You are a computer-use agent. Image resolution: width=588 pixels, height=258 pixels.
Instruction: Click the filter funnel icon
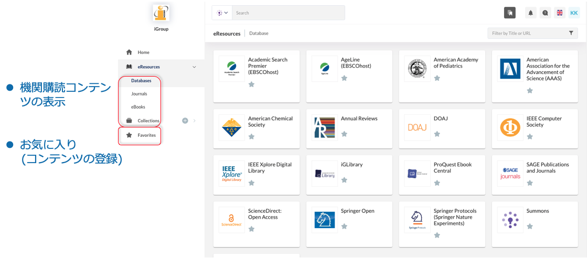point(571,33)
